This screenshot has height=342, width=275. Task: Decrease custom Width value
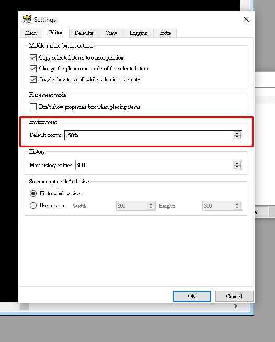(x=151, y=208)
